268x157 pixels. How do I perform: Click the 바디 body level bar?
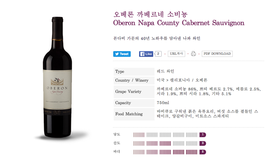[x=165, y=152]
